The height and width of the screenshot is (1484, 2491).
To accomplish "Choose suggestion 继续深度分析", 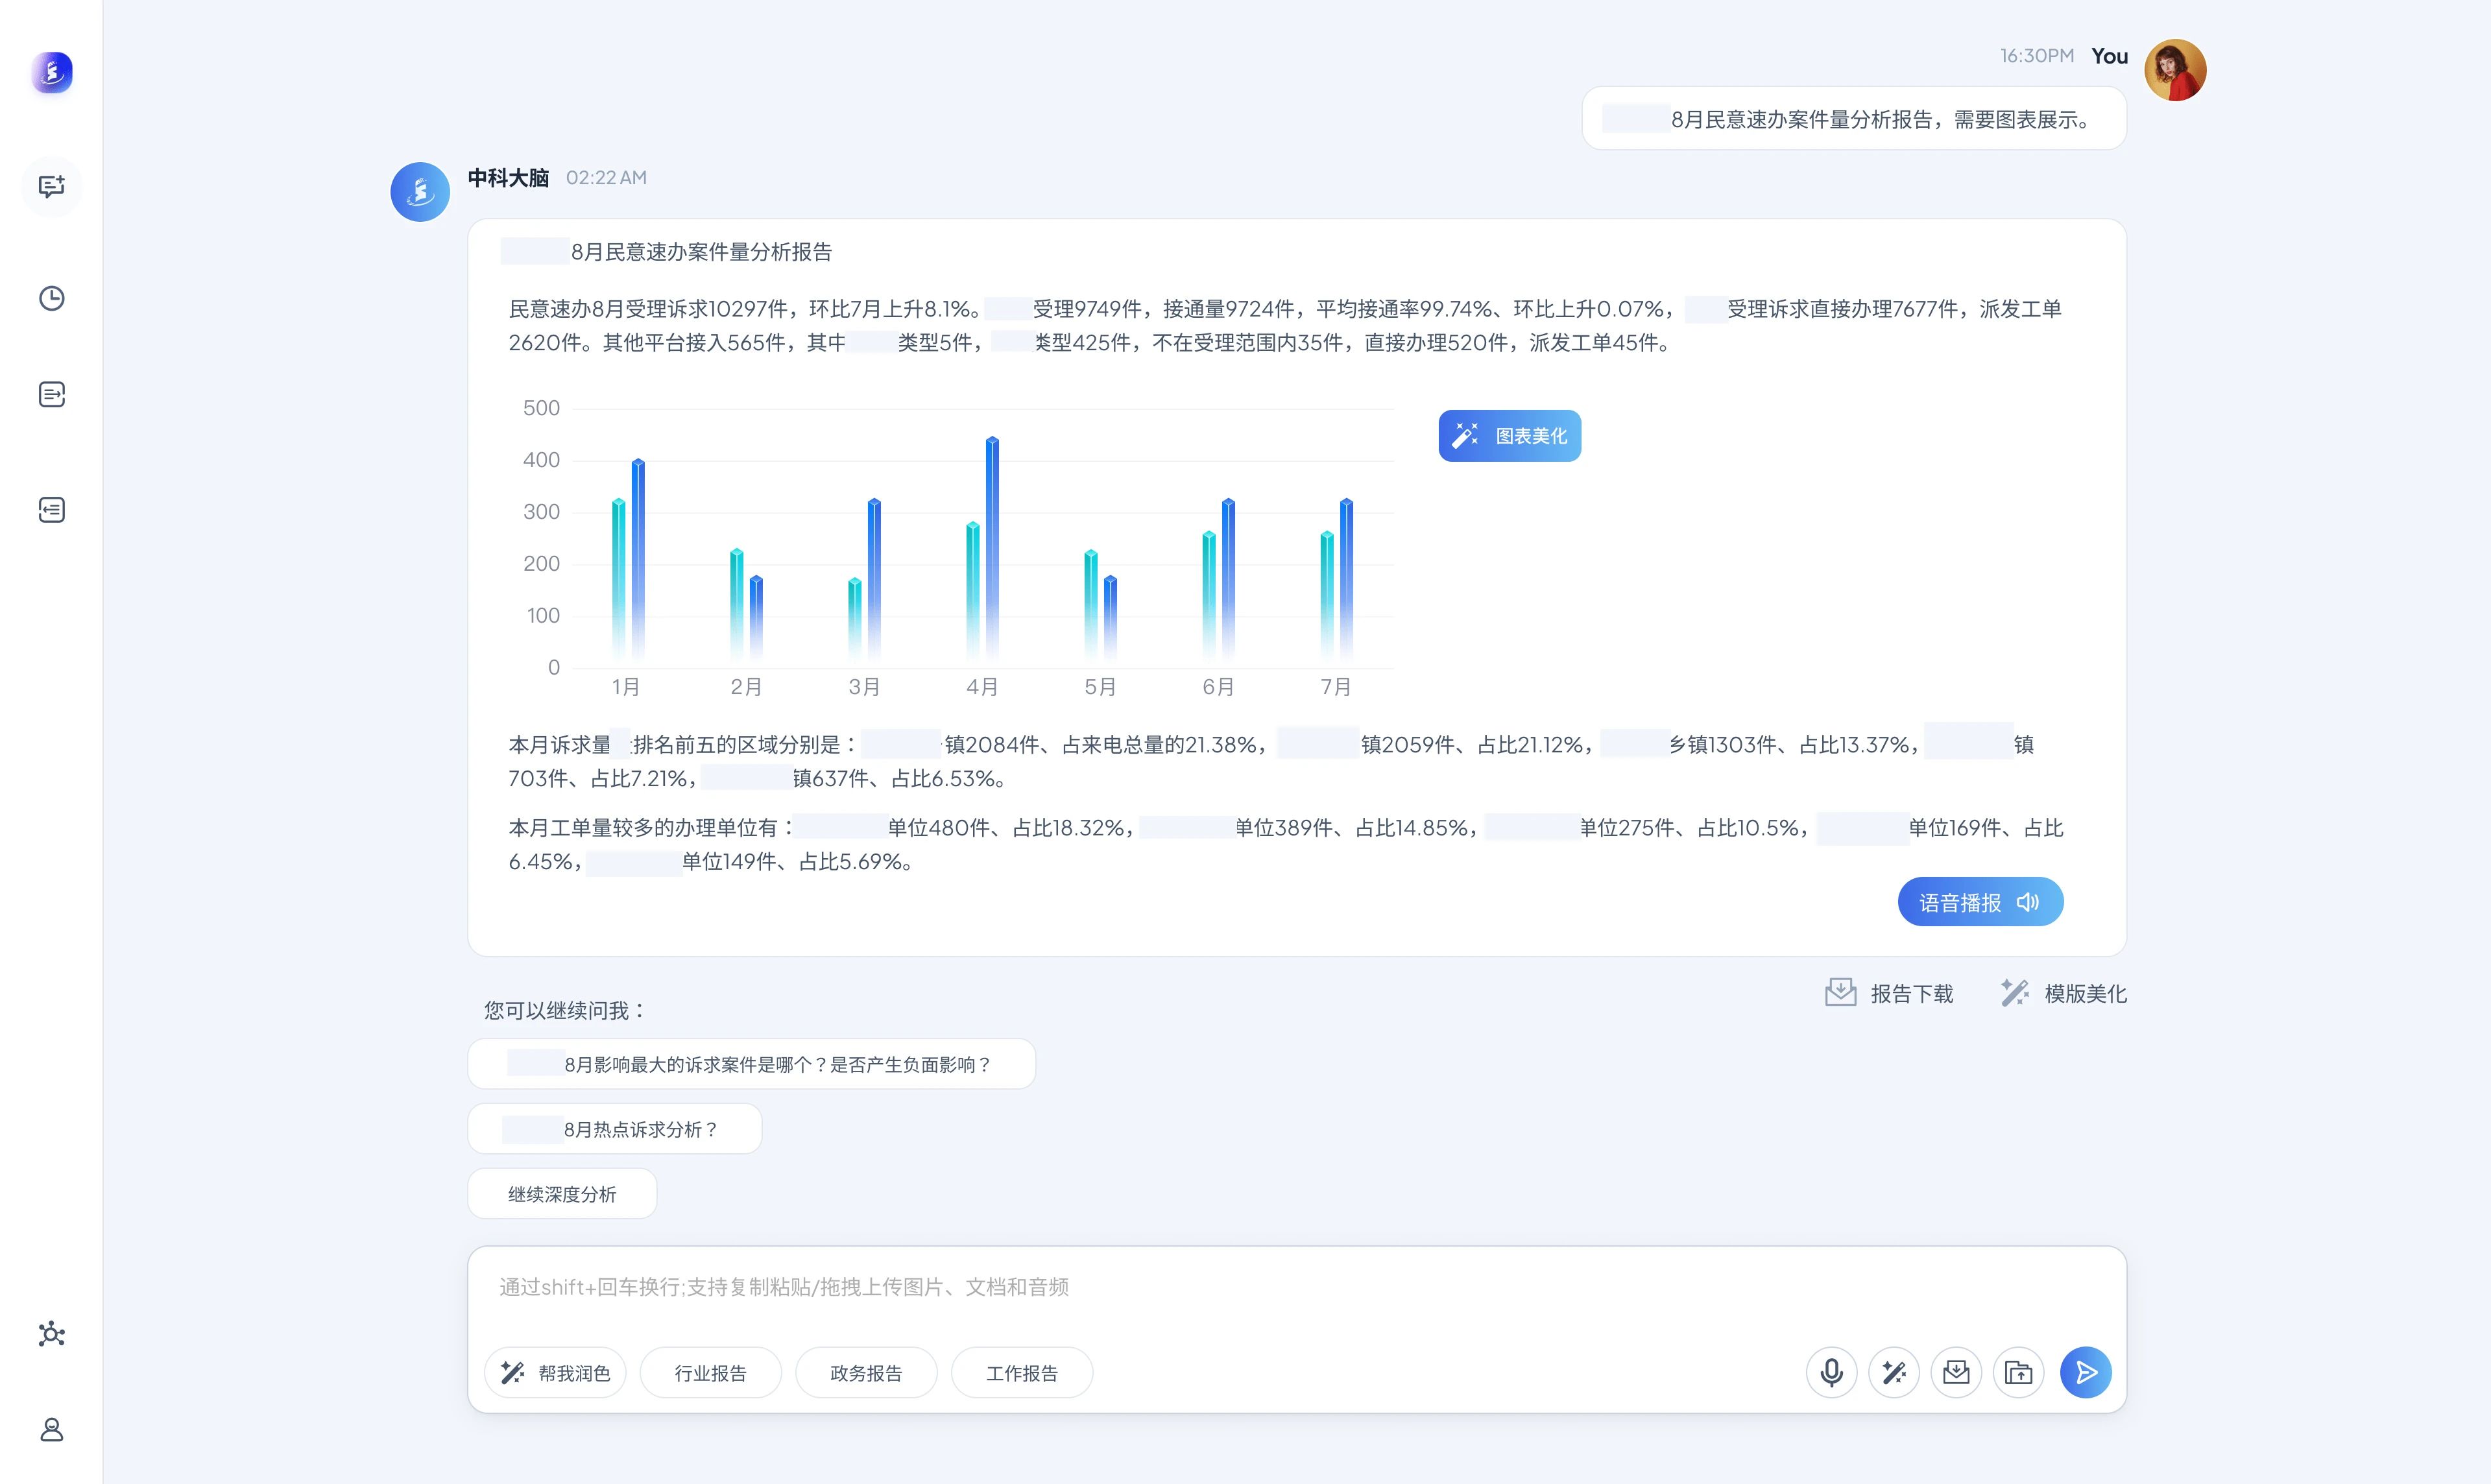I will 562,1194.
